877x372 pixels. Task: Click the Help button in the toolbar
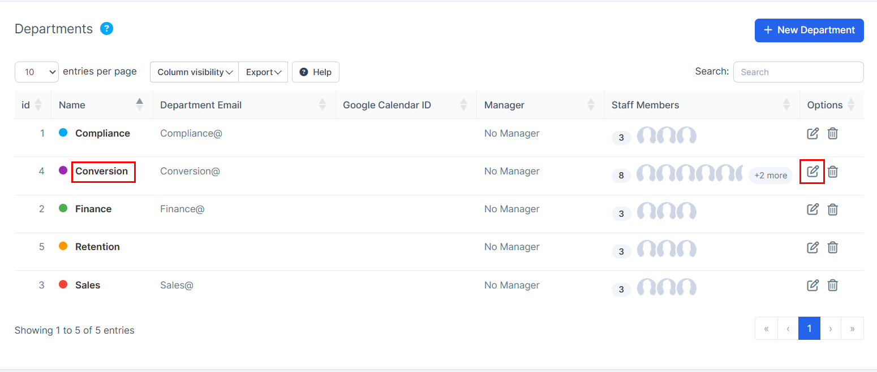pos(315,72)
